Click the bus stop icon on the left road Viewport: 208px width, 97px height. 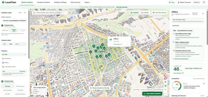tap(45, 37)
